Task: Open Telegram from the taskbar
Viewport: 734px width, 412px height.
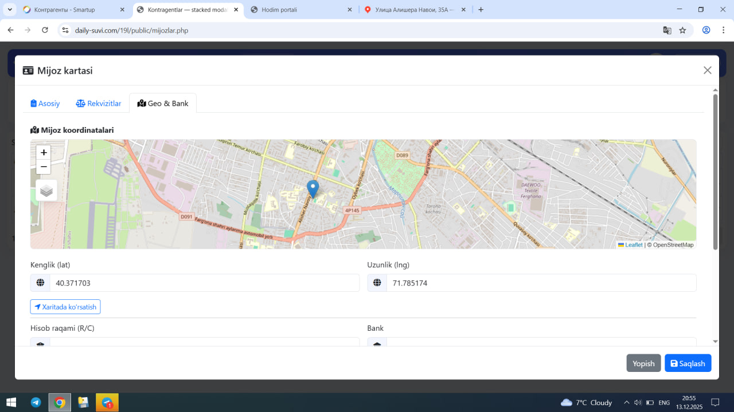Action: click(36, 402)
